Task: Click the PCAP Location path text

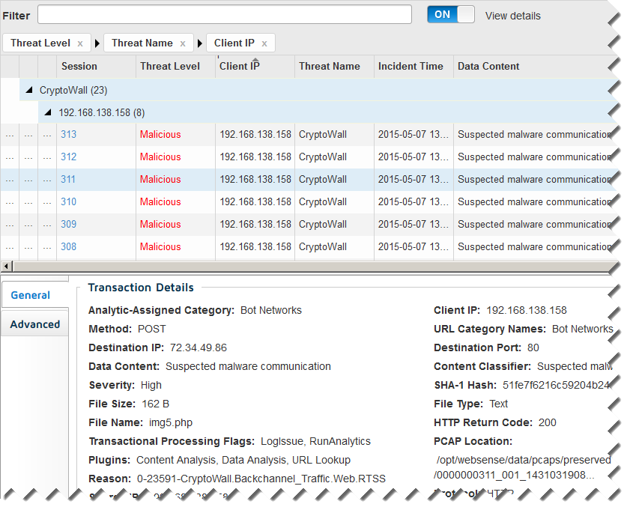Action: pyautogui.click(x=523, y=467)
